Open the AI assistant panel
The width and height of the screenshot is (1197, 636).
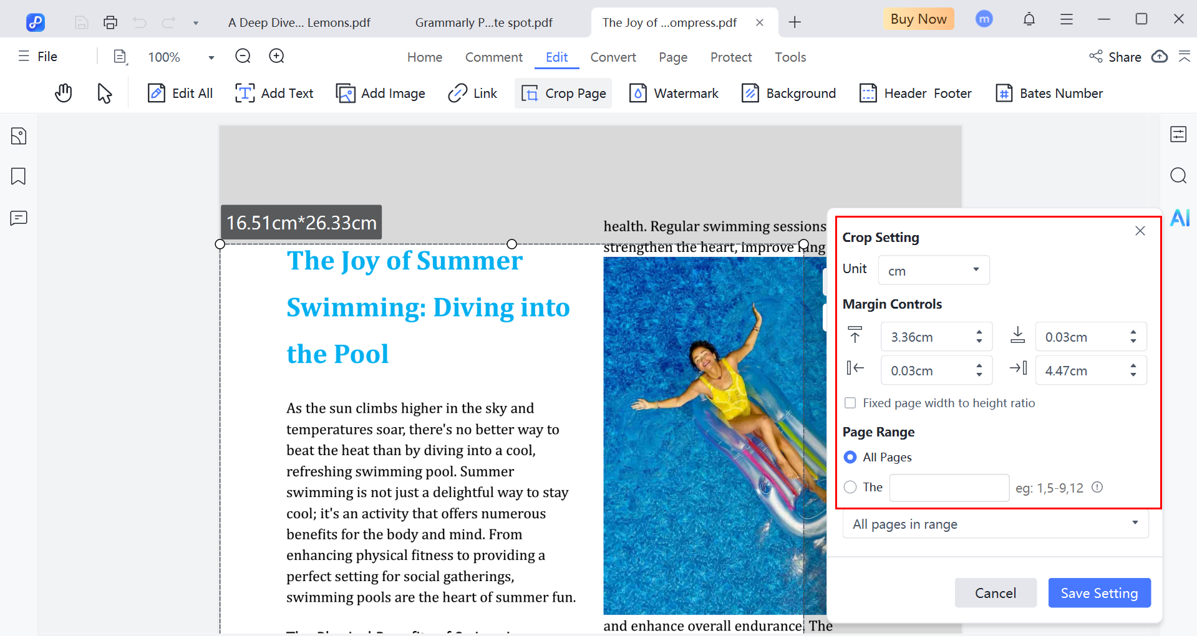[1180, 218]
